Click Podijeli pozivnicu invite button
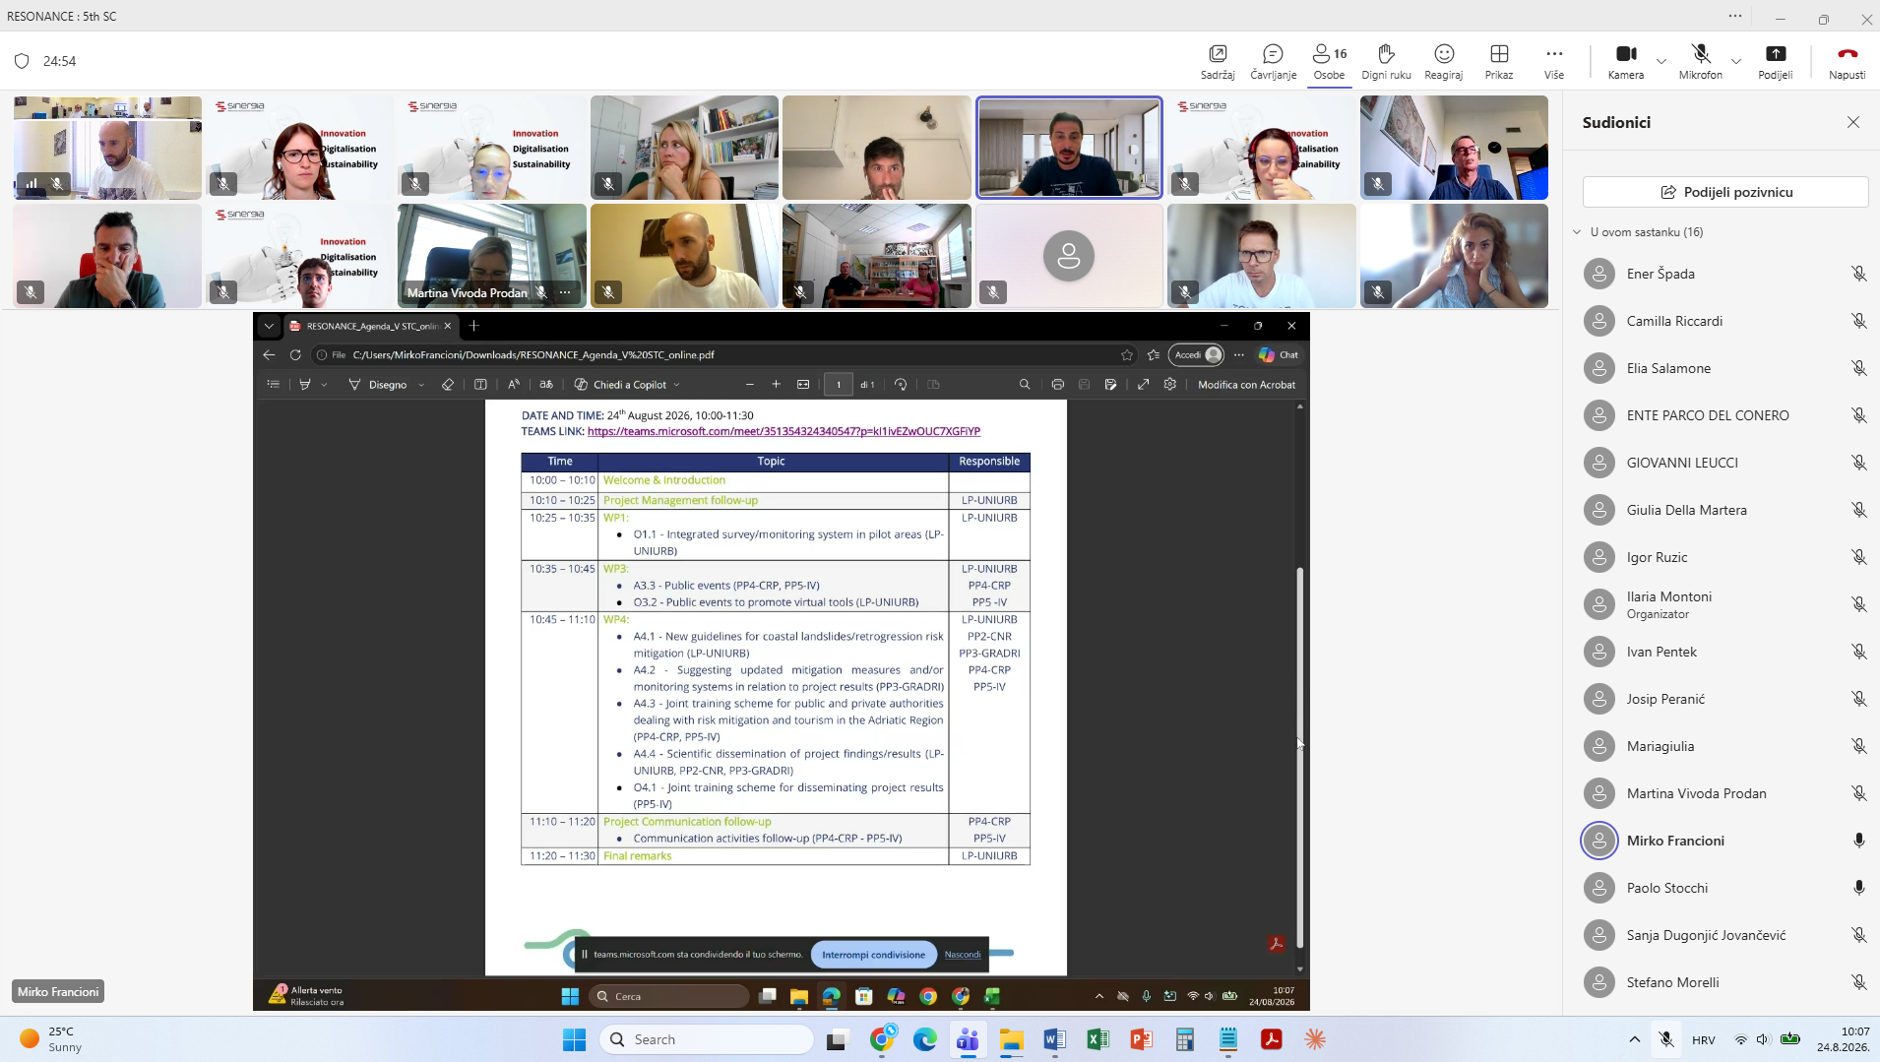Screen dimensions: 1880x1062 [1724, 192]
